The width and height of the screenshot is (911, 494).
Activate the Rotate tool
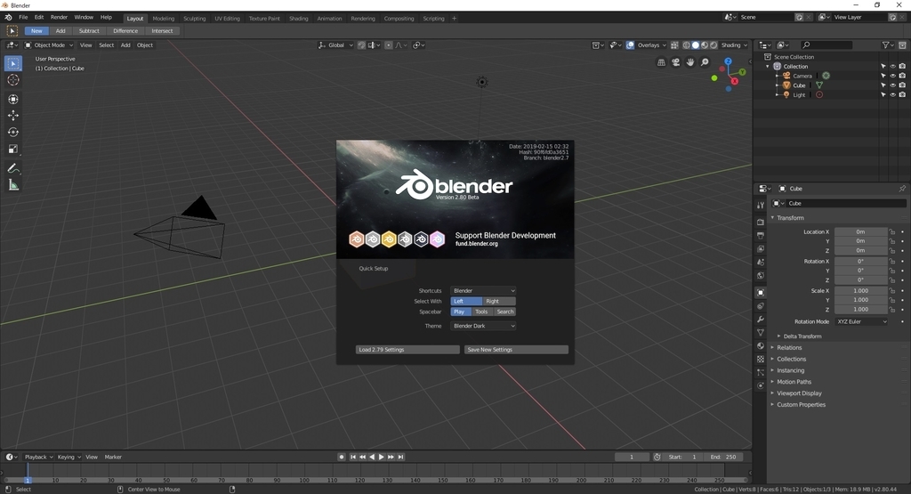tap(12, 133)
